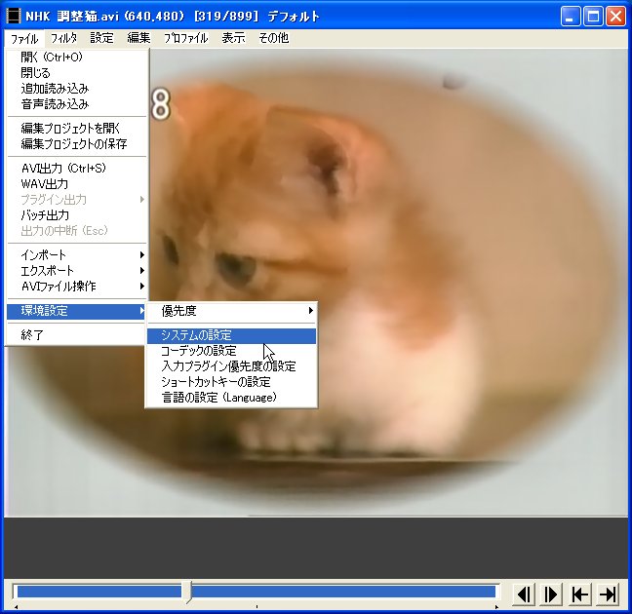This screenshot has width=632, height=614.
Task: Open the プロファイル menu
Action: (186, 38)
